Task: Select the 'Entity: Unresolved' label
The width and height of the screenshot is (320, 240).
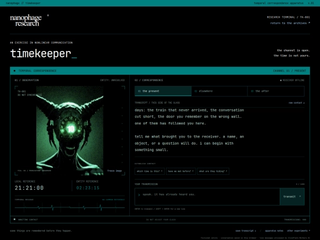Action: [x=113, y=80]
